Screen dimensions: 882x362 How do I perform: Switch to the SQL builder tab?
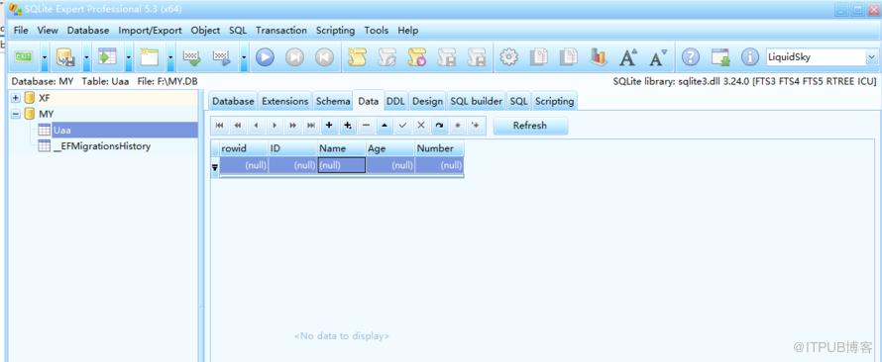476,101
